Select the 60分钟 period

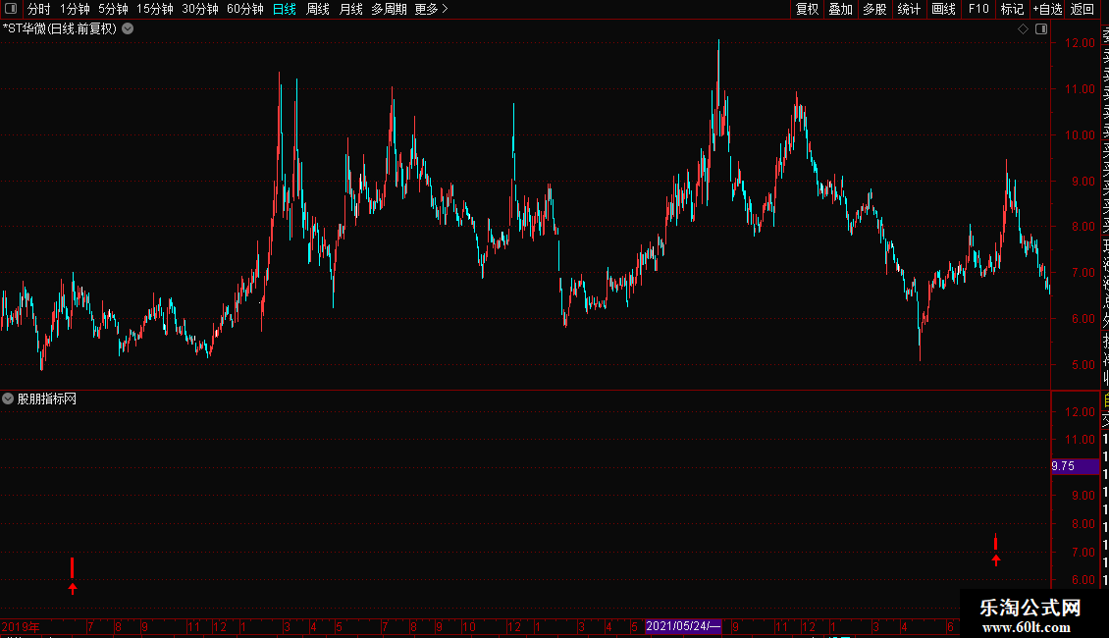pyautogui.click(x=245, y=9)
